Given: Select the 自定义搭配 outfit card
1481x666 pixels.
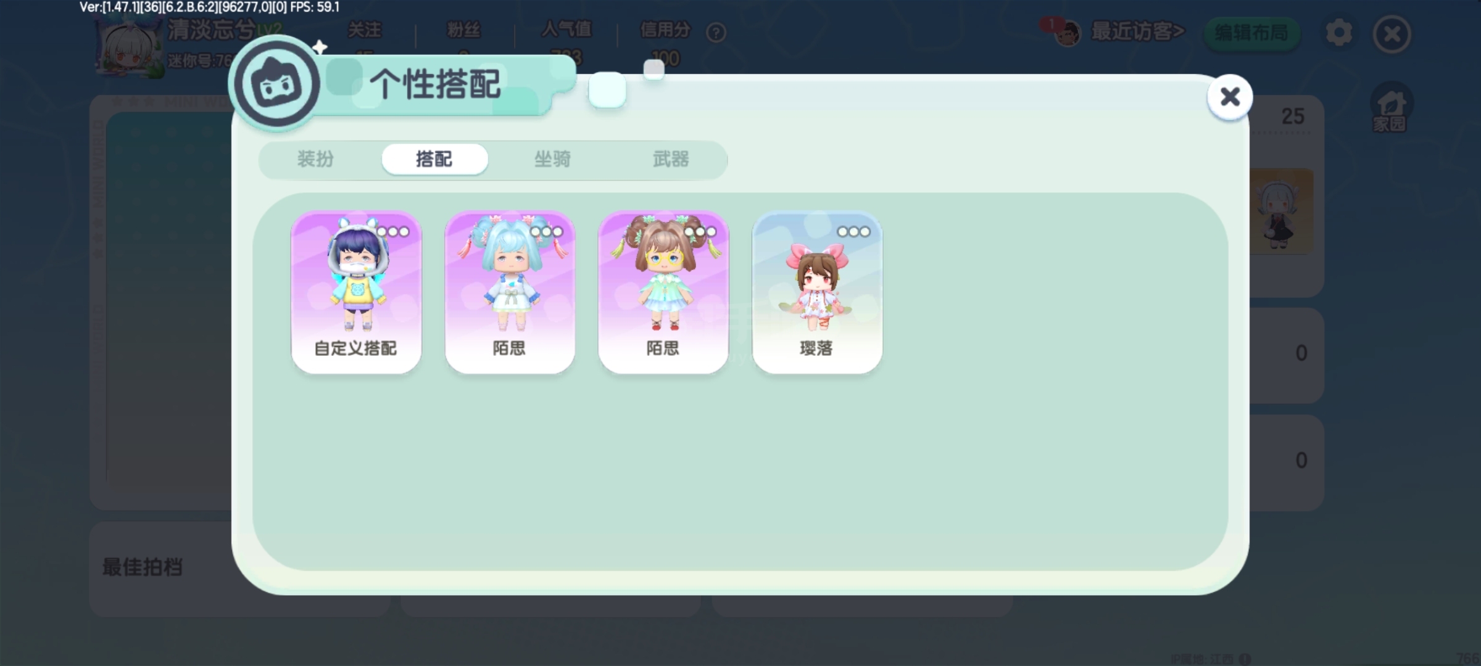Looking at the screenshot, I should pos(356,292).
